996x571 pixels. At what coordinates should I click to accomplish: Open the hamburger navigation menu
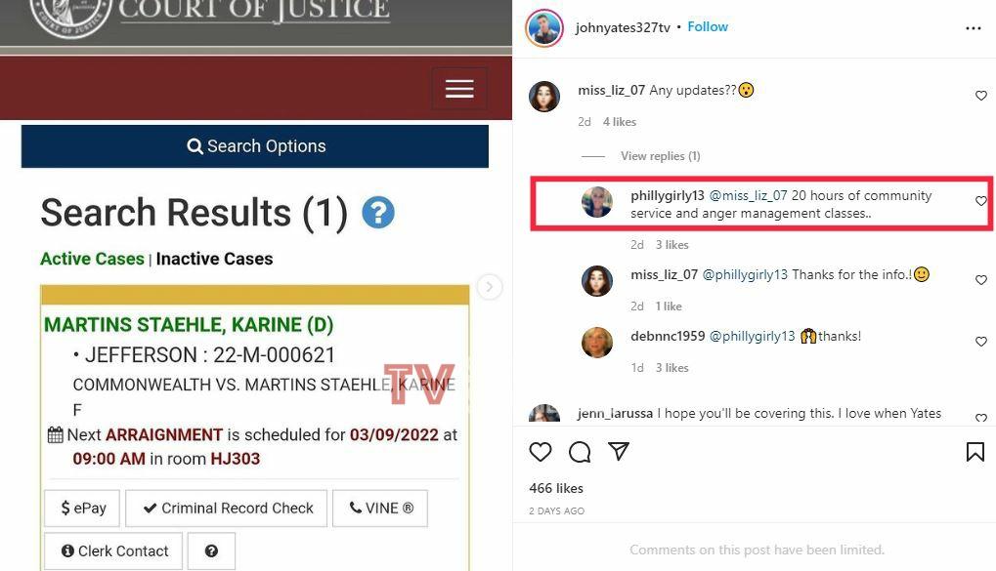coord(459,88)
